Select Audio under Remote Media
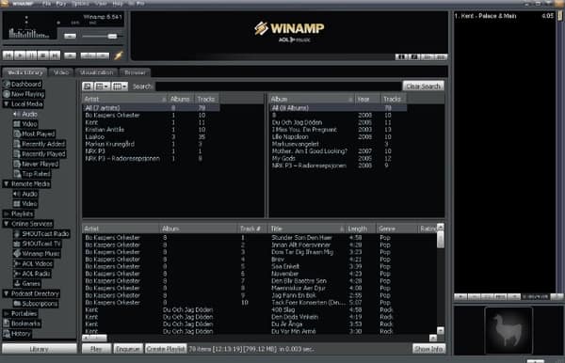Viewport: 565px width, 363px height. pos(25,194)
